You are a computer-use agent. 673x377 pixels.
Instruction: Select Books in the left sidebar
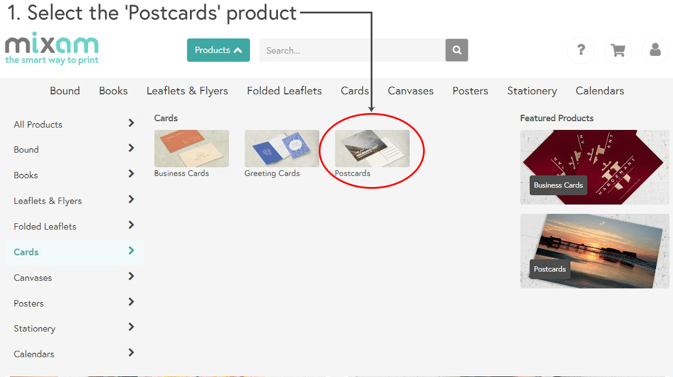26,175
